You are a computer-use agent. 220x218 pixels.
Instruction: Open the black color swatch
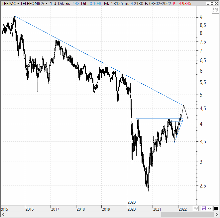coord(216,208)
